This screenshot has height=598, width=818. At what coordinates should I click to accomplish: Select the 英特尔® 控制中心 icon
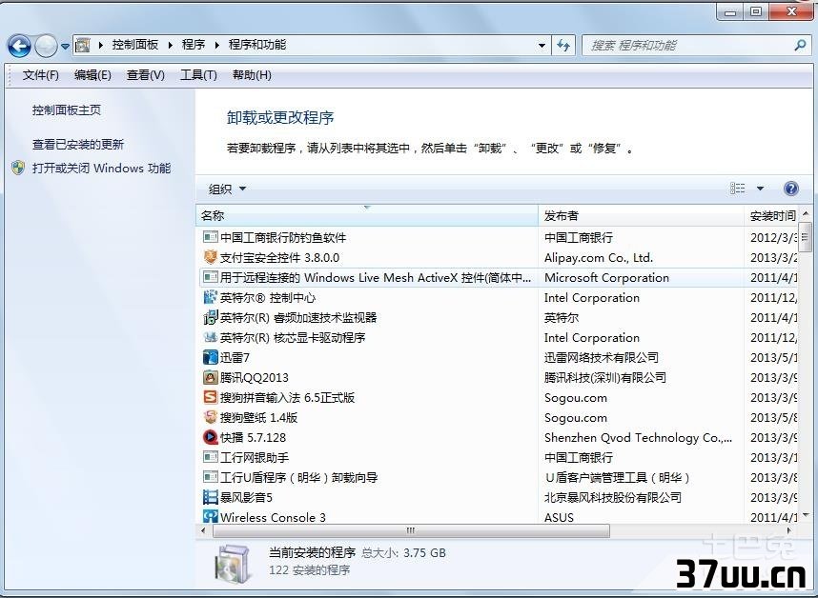click(x=211, y=297)
